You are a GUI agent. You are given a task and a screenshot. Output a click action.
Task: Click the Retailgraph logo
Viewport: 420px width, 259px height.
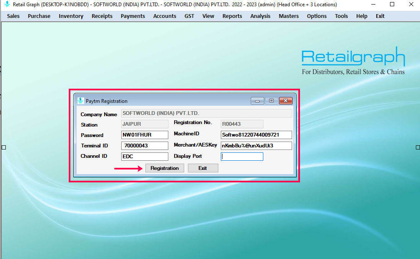tap(353, 57)
